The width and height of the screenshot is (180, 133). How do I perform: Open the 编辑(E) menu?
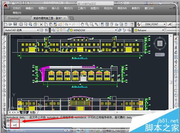[30, 8]
